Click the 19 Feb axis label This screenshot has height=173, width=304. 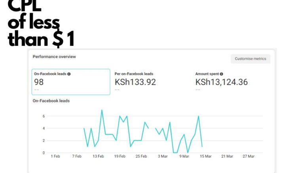point(120,156)
